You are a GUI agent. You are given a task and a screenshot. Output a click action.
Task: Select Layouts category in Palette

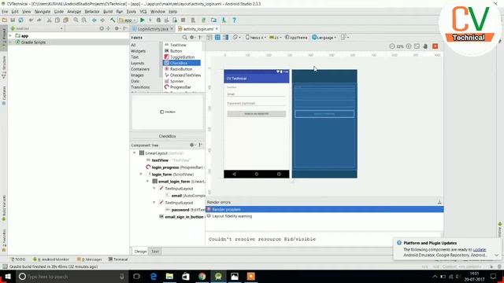pos(138,63)
